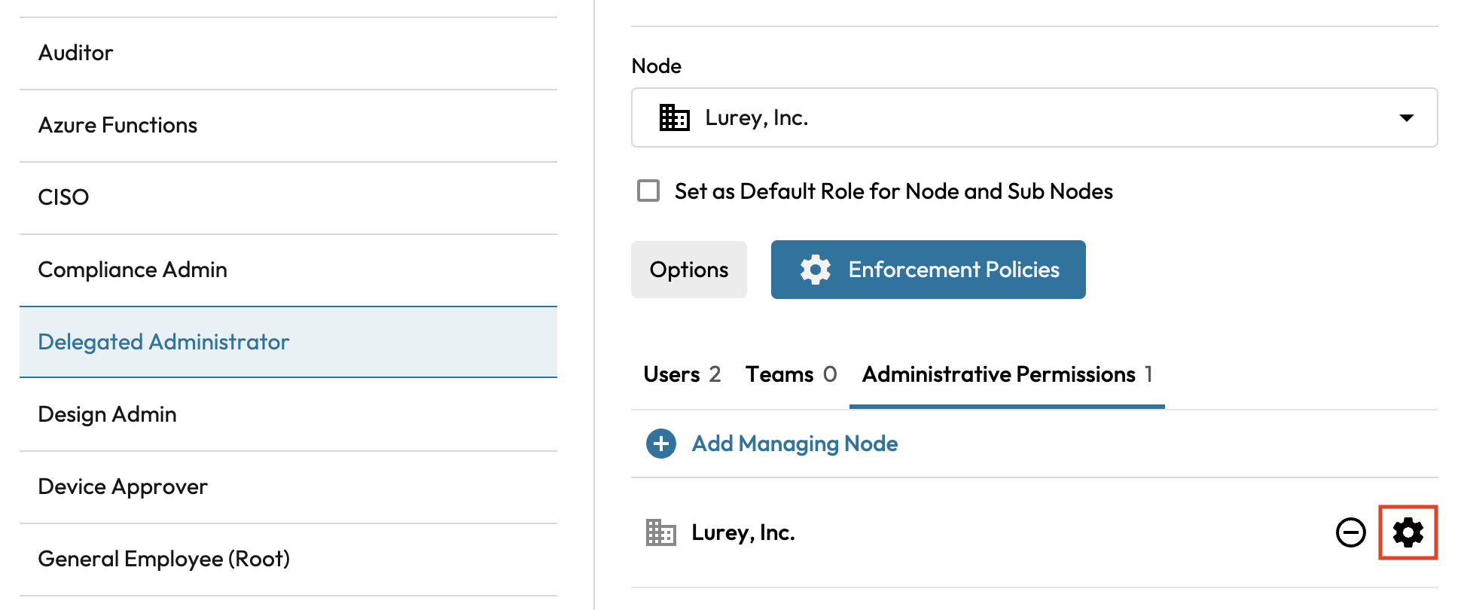The height and width of the screenshot is (610, 1467).
Task: Click the Add Managing Node link
Action: (x=794, y=444)
